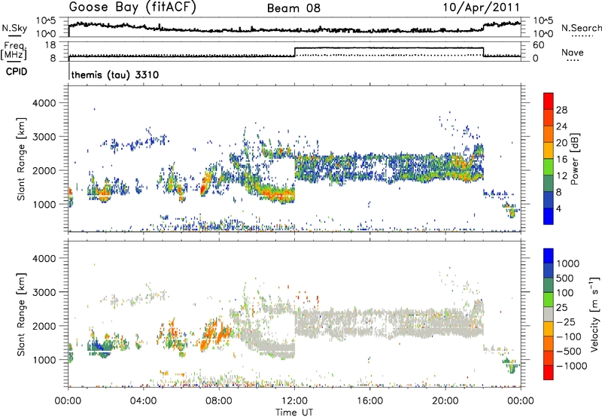
Task: Click the 'Nave' legend label
Action: 573,53
